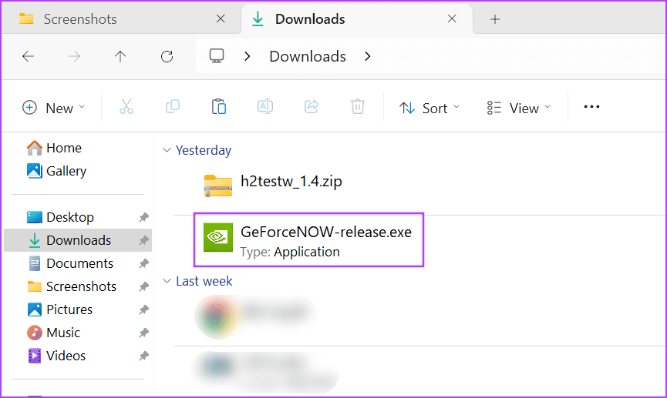667x398 pixels.
Task: Click the h2testw zip folder icon
Action: (x=217, y=186)
